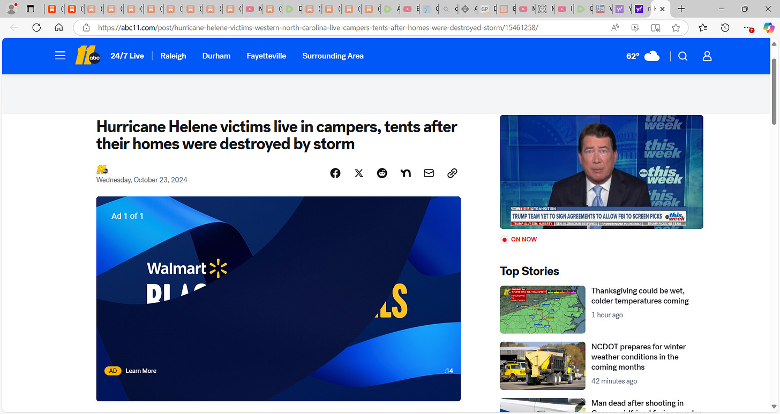Click the Top Stories heading
The image size is (780, 414).
pos(529,271)
